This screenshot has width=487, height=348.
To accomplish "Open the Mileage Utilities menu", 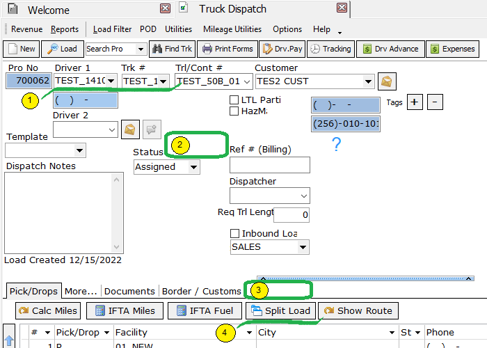I will tap(232, 29).
